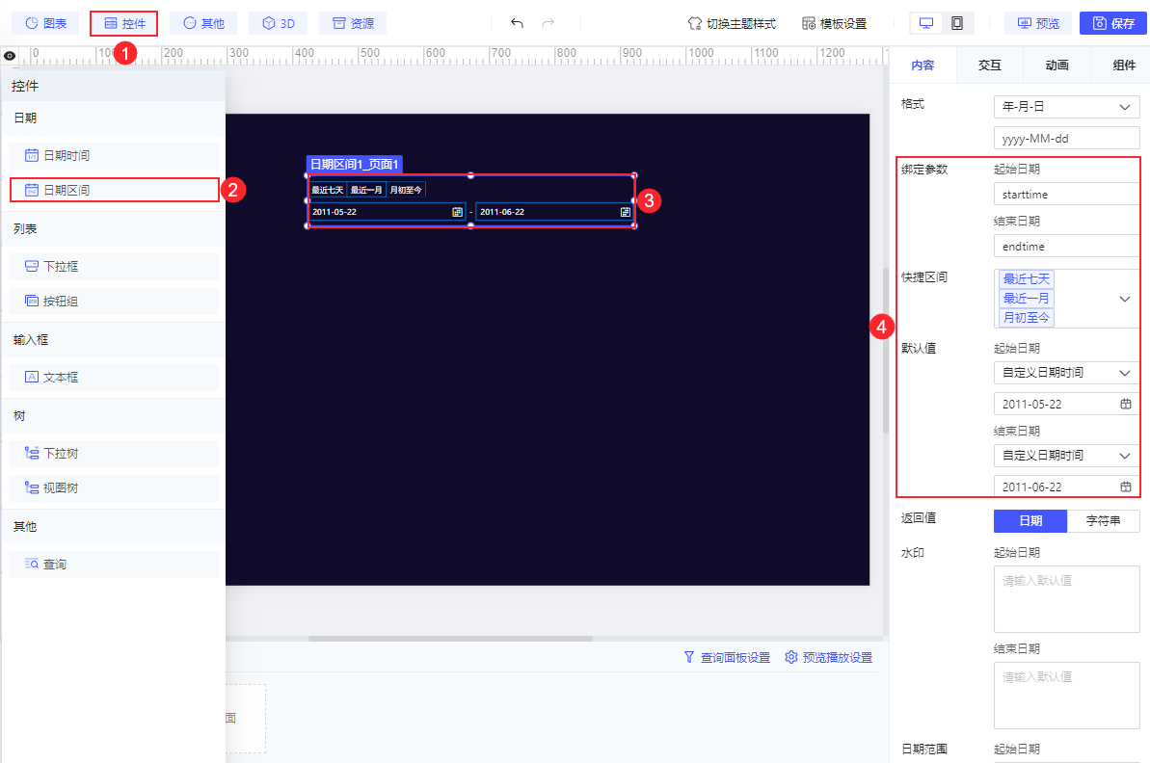
Task: Click canvas start date field 2011-05-22
Action: click(x=387, y=212)
